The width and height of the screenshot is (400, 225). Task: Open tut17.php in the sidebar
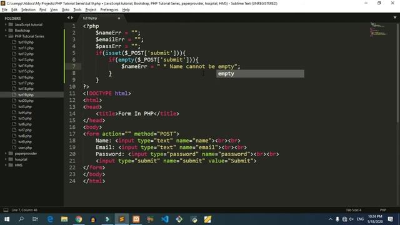point(26,83)
